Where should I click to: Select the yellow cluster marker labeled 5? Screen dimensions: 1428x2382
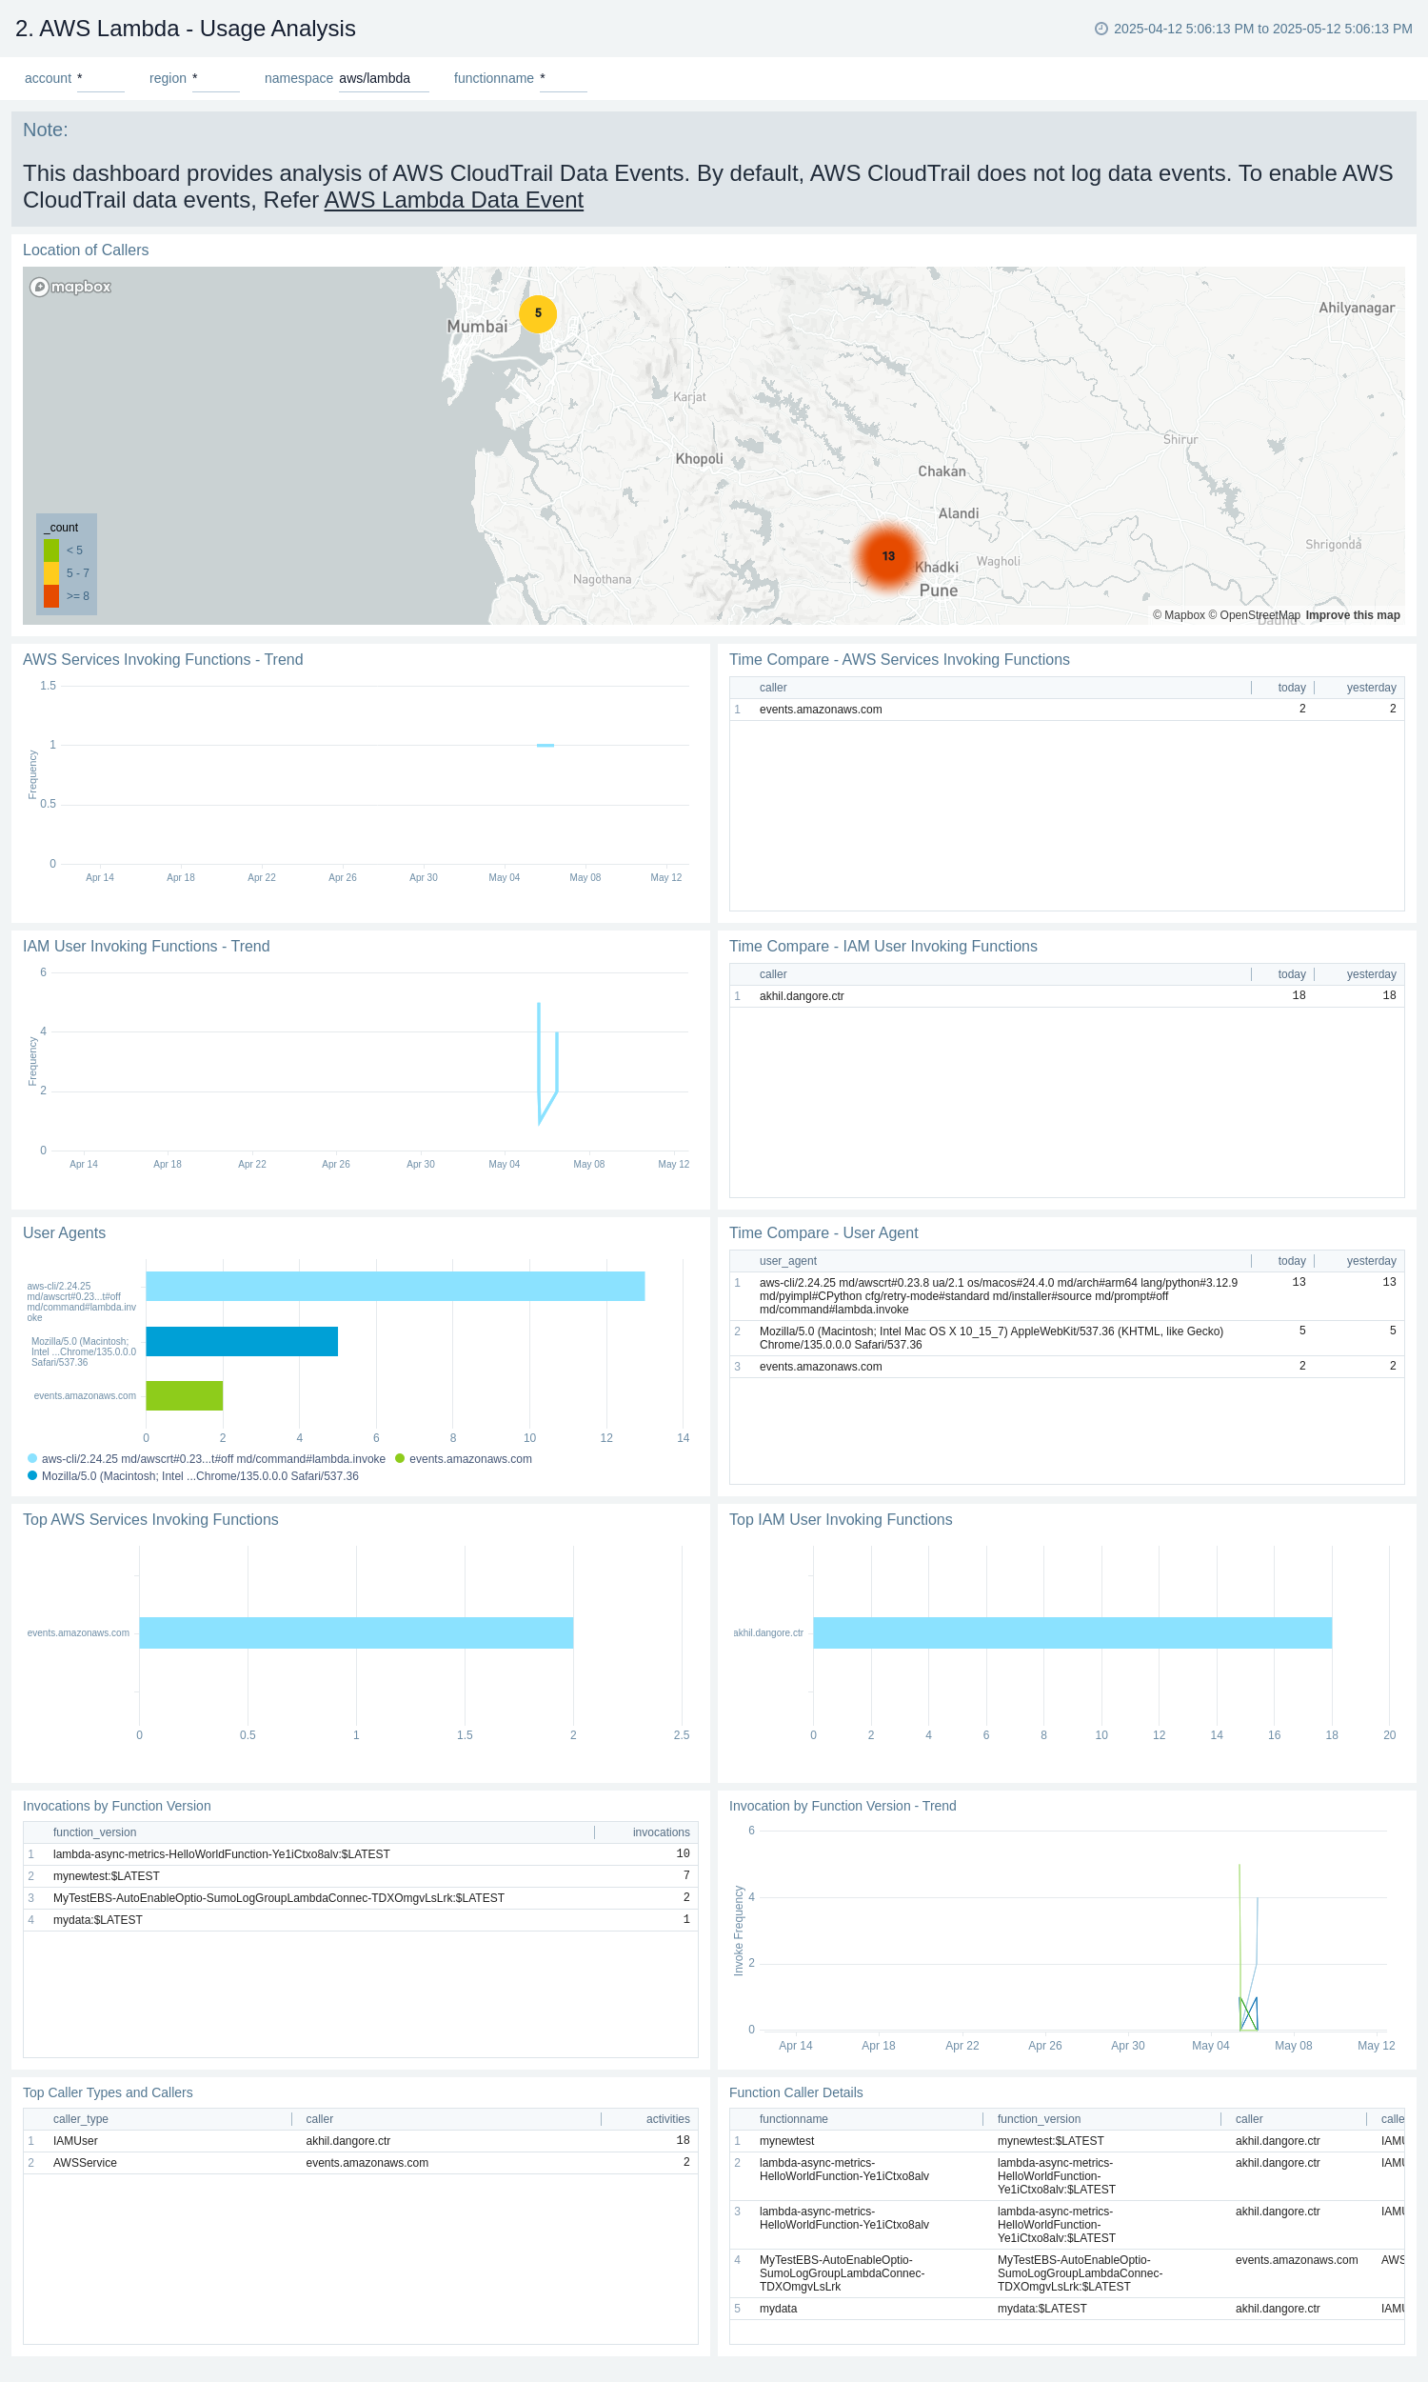tap(538, 312)
